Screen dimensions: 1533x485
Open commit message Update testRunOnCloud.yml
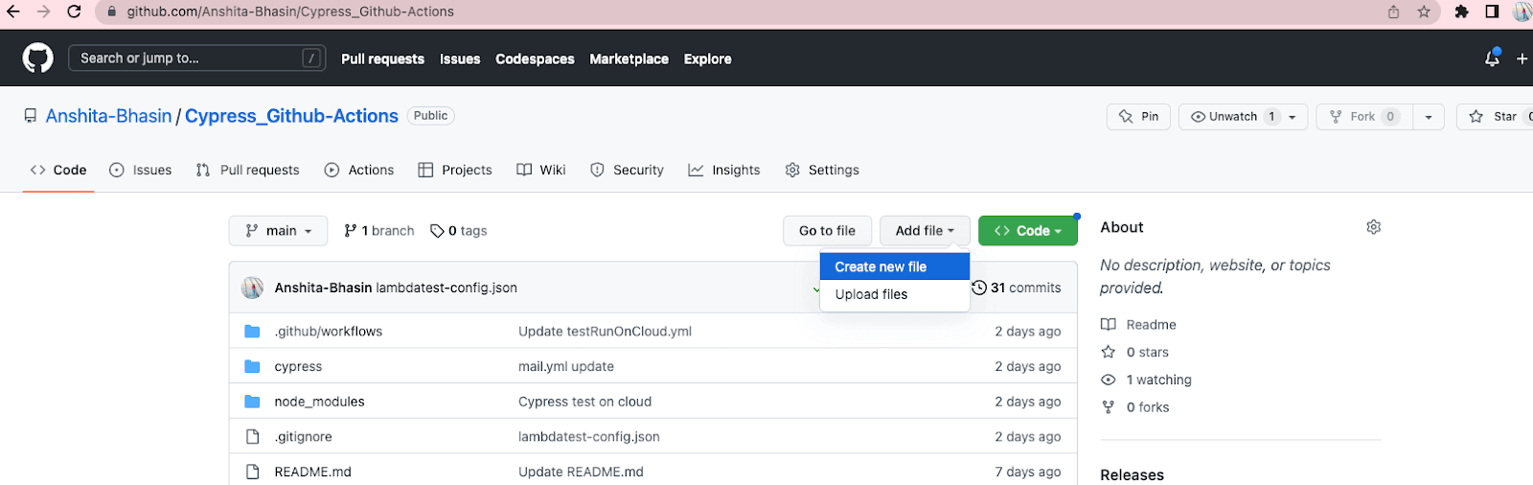(605, 332)
